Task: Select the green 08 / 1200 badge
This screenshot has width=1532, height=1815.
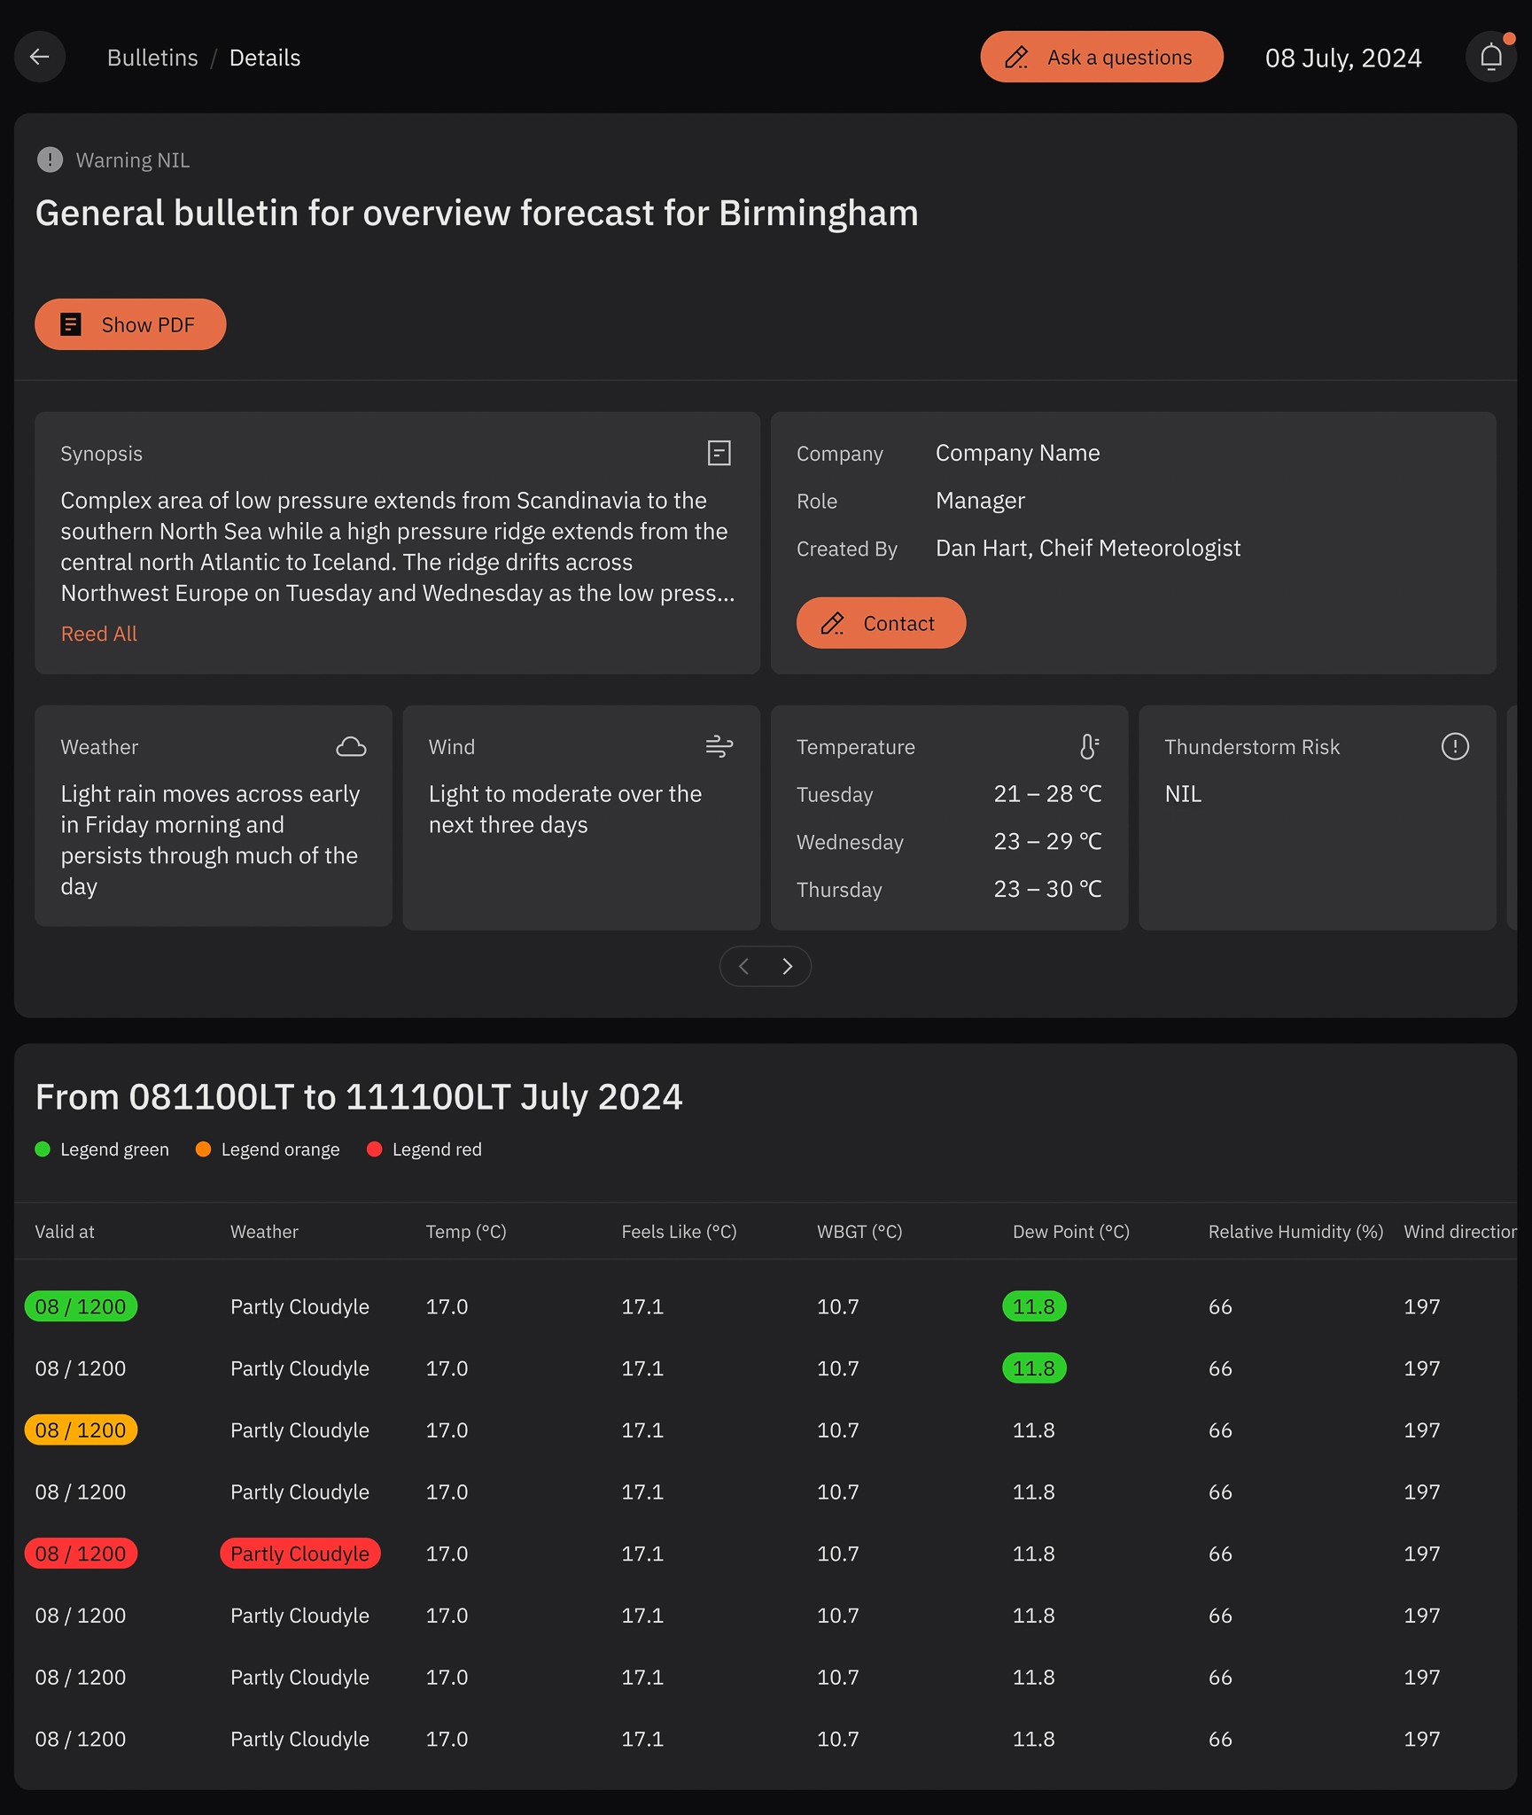Action: (x=81, y=1306)
